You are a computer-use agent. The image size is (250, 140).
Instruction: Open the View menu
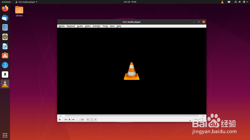pos(112,26)
